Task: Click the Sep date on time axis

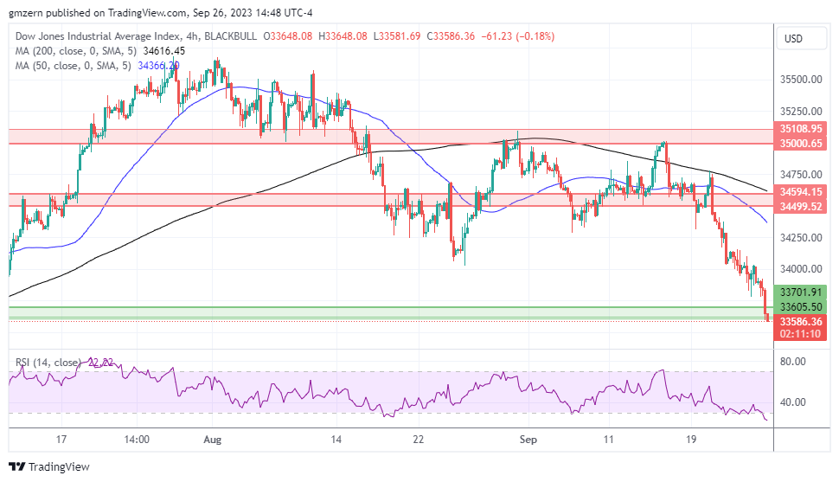Action: click(528, 440)
